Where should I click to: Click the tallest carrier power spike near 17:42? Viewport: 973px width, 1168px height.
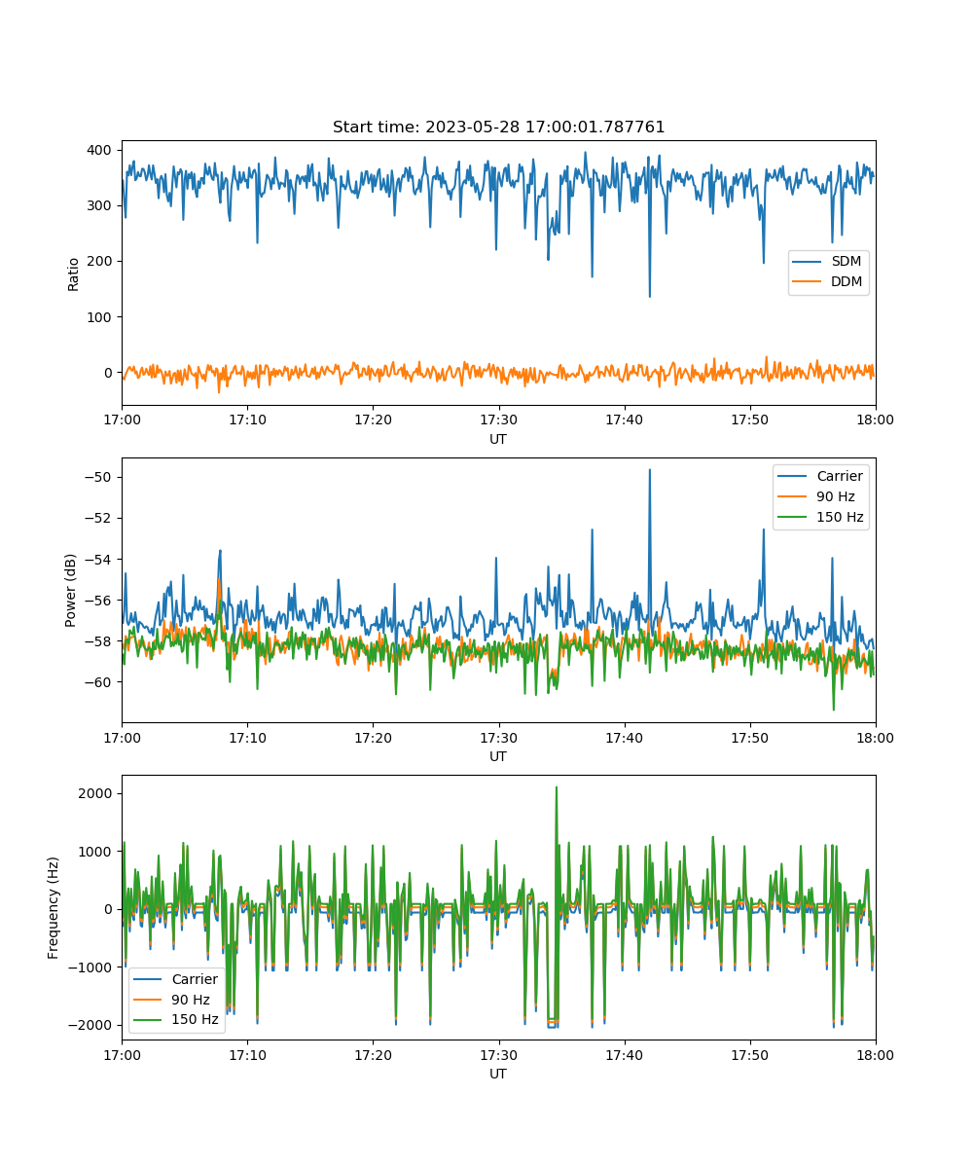pyautogui.click(x=650, y=470)
